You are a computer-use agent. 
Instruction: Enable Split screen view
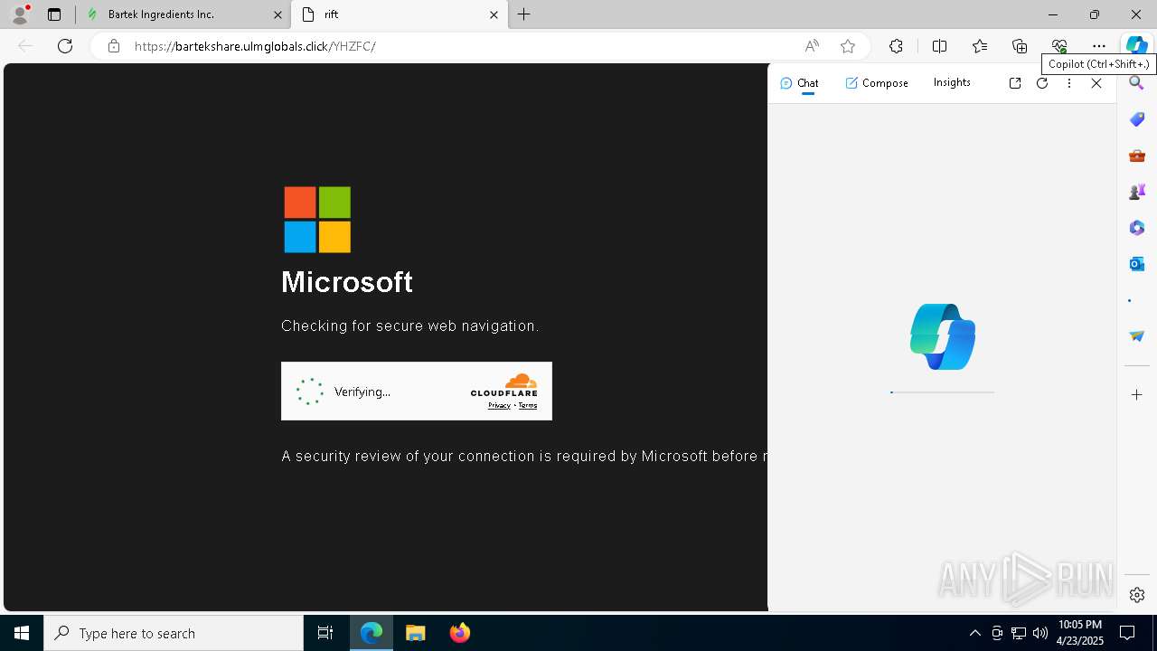click(939, 46)
